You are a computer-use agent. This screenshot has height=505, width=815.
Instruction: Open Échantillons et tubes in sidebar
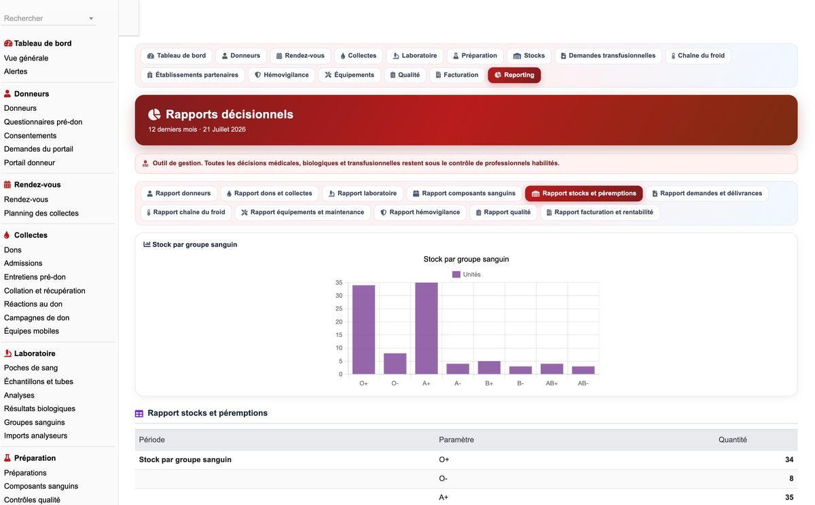coord(39,382)
